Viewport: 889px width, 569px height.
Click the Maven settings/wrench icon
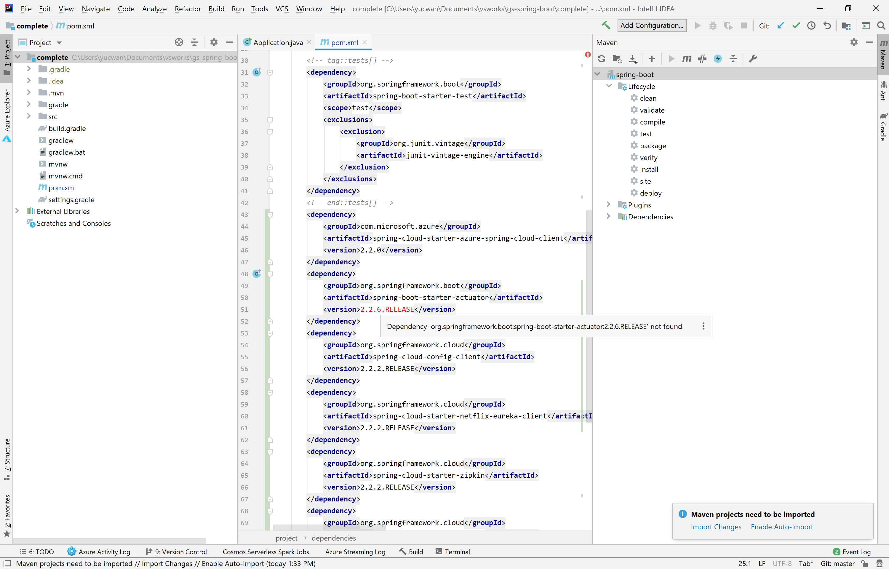click(753, 59)
